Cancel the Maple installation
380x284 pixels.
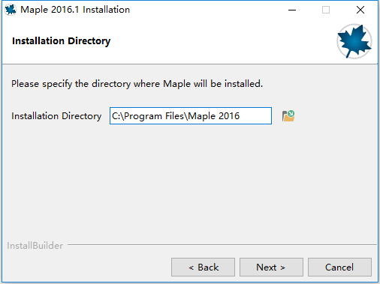point(339,268)
